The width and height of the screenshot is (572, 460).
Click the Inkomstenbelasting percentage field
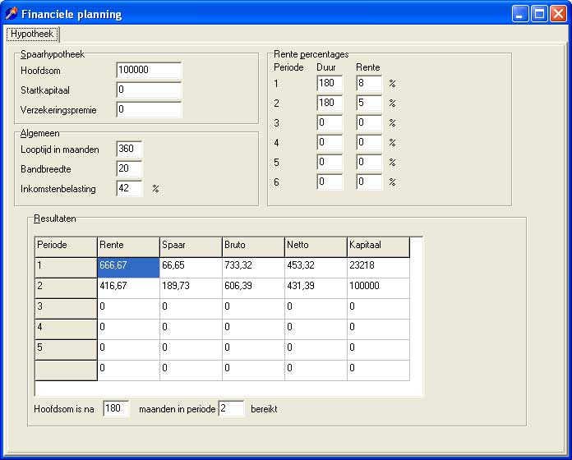[x=129, y=188]
